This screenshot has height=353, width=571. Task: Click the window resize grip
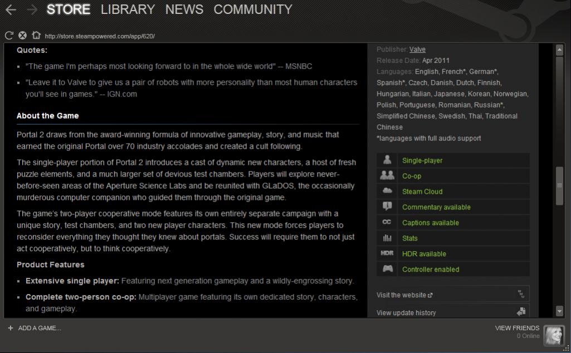pyautogui.click(x=567, y=349)
